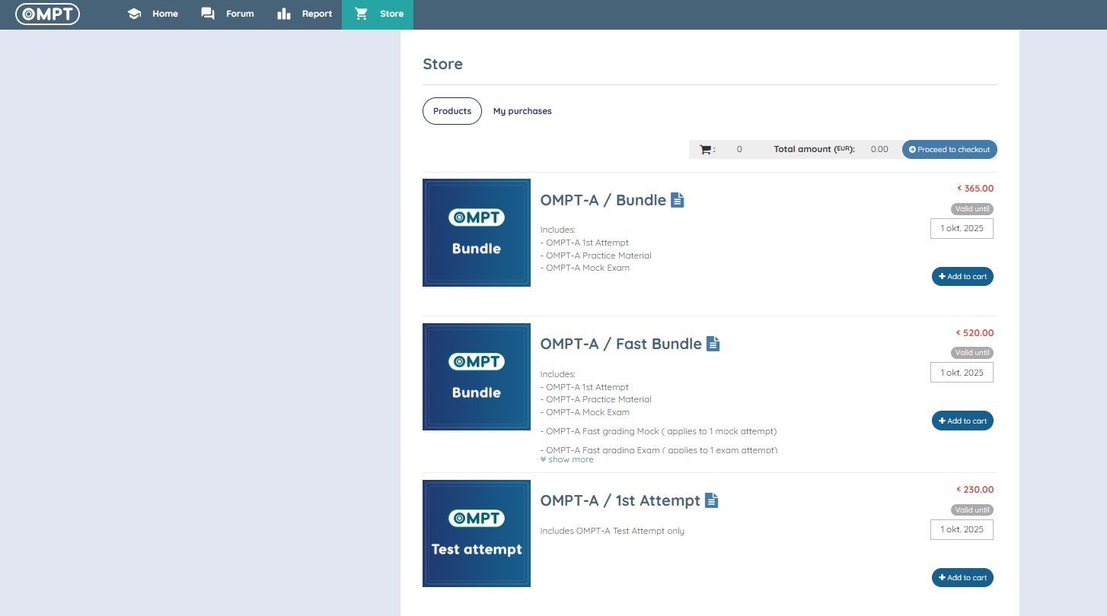Click the cart item count 0

pyautogui.click(x=739, y=150)
